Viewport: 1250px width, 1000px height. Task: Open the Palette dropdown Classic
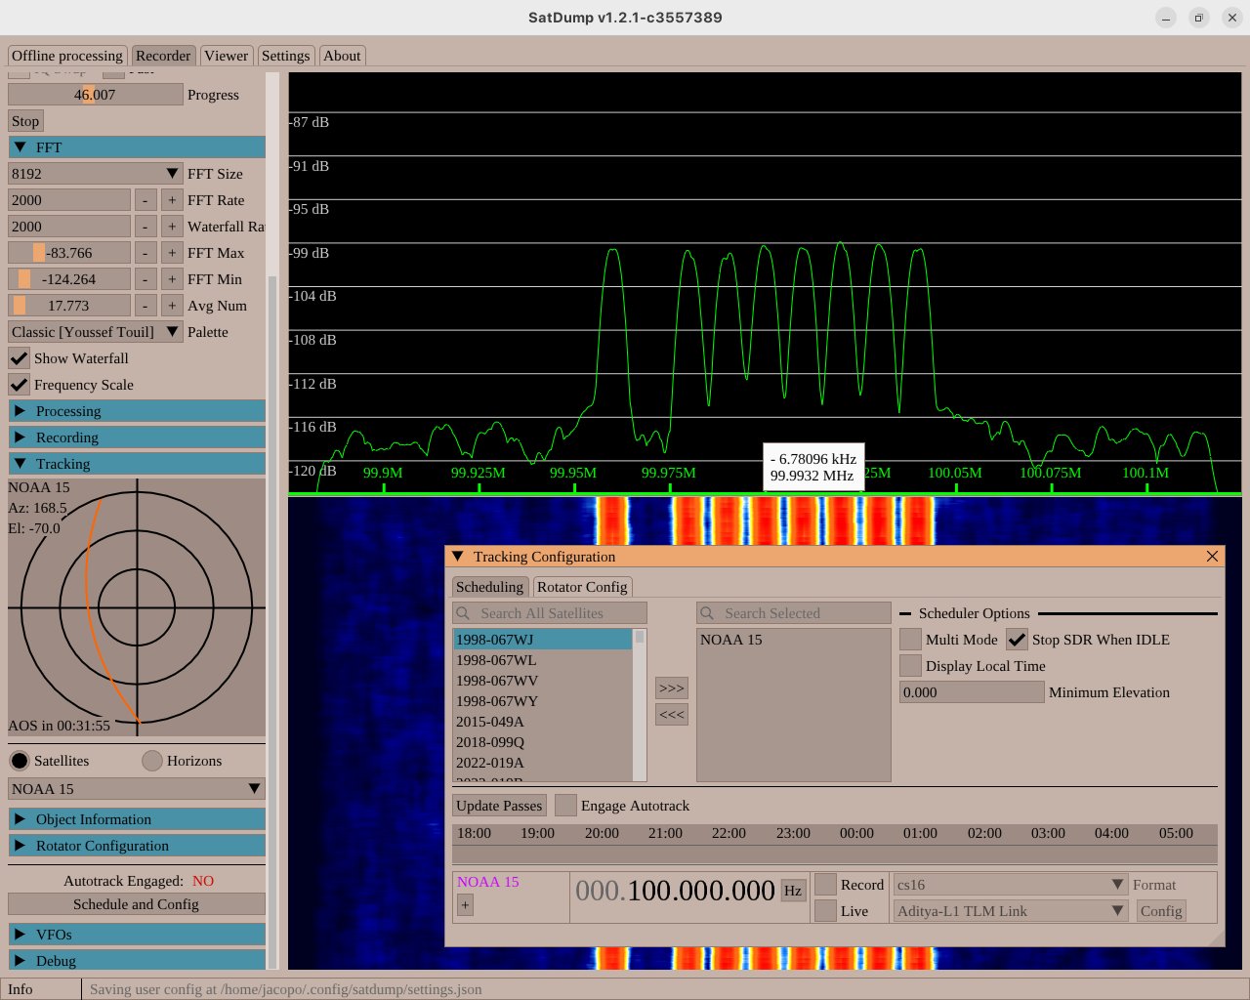pyautogui.click(x=96, y=332)
